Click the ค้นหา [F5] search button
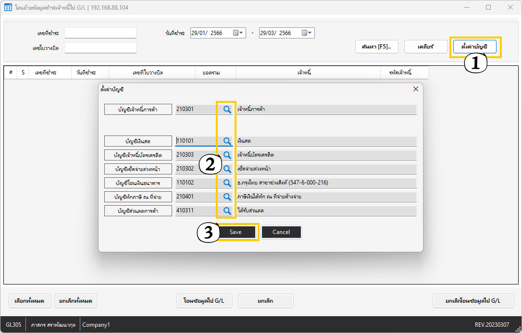Viewport: 522px width, 333px height. (376, 47)
